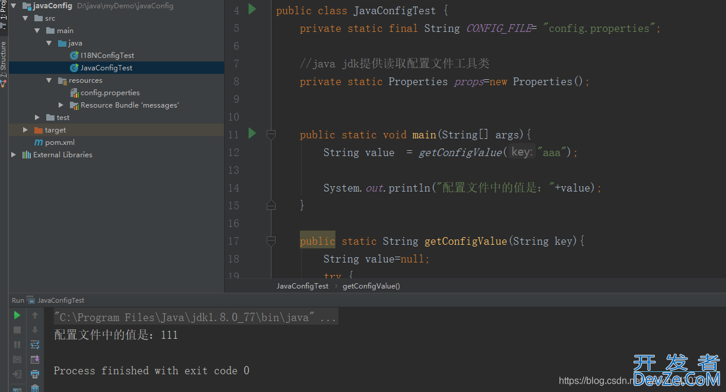Click console output line ending with 111

[x=116, y=335]
